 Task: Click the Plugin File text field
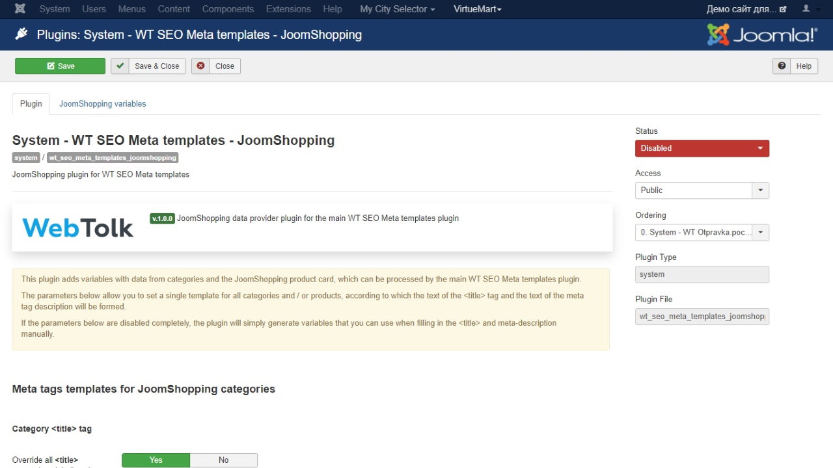(702, 317)
